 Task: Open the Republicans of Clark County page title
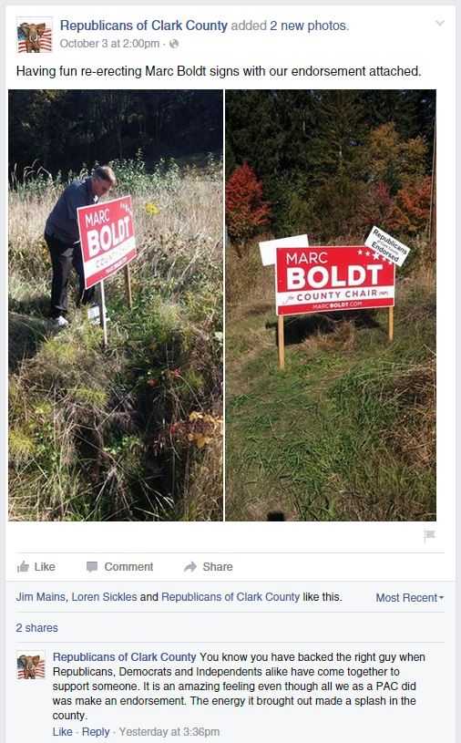pos(143,26)
